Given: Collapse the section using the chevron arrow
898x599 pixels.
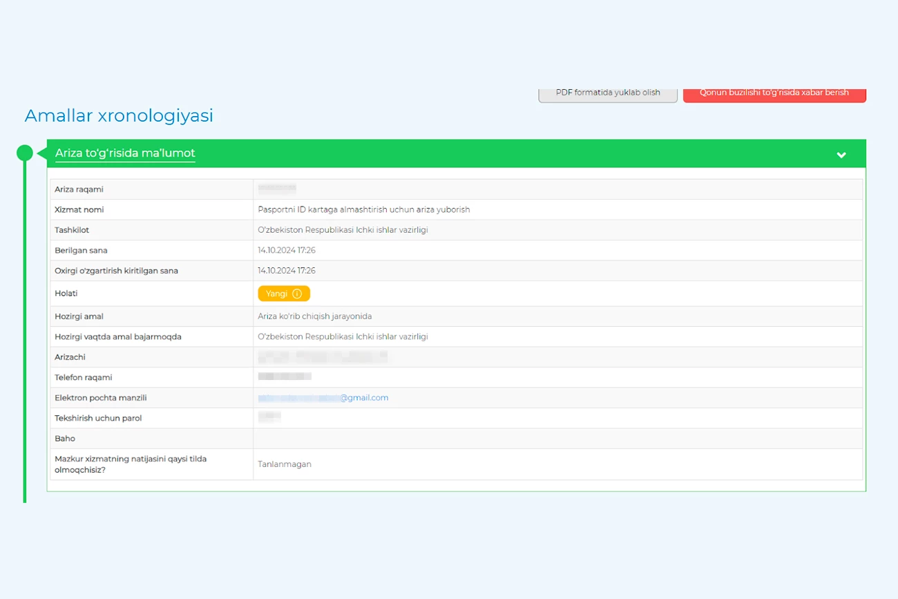Looking at the screenshot, I should click(841, 155).
